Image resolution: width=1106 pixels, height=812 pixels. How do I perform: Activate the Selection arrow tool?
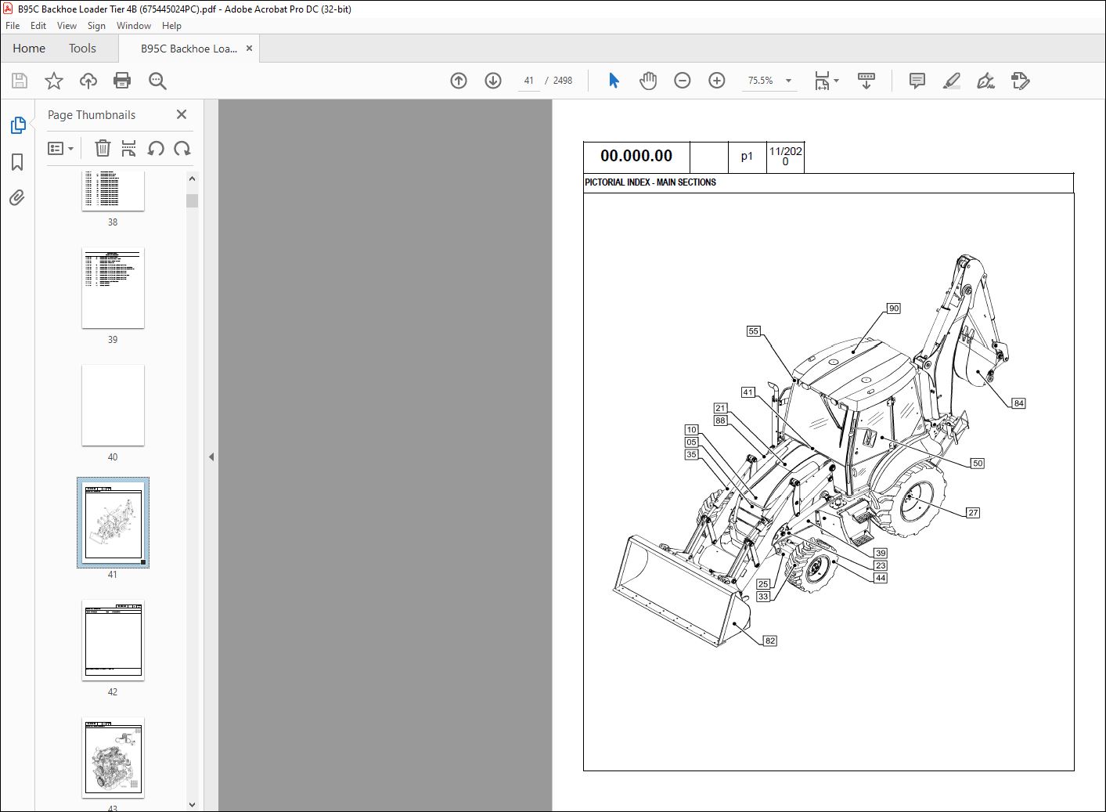coord(614,81)
